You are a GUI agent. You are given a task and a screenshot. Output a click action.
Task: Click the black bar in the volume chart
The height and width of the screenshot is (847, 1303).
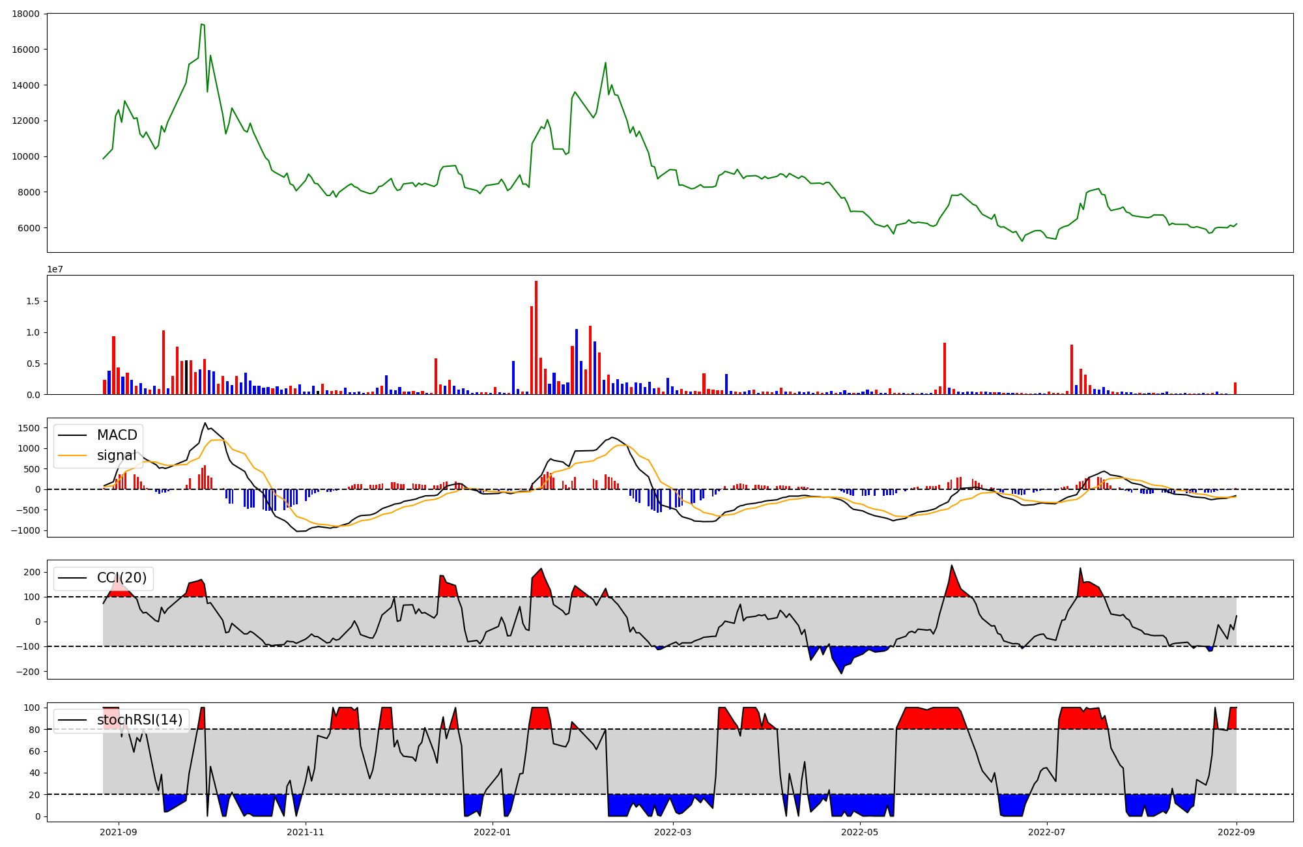pos(186,377)
